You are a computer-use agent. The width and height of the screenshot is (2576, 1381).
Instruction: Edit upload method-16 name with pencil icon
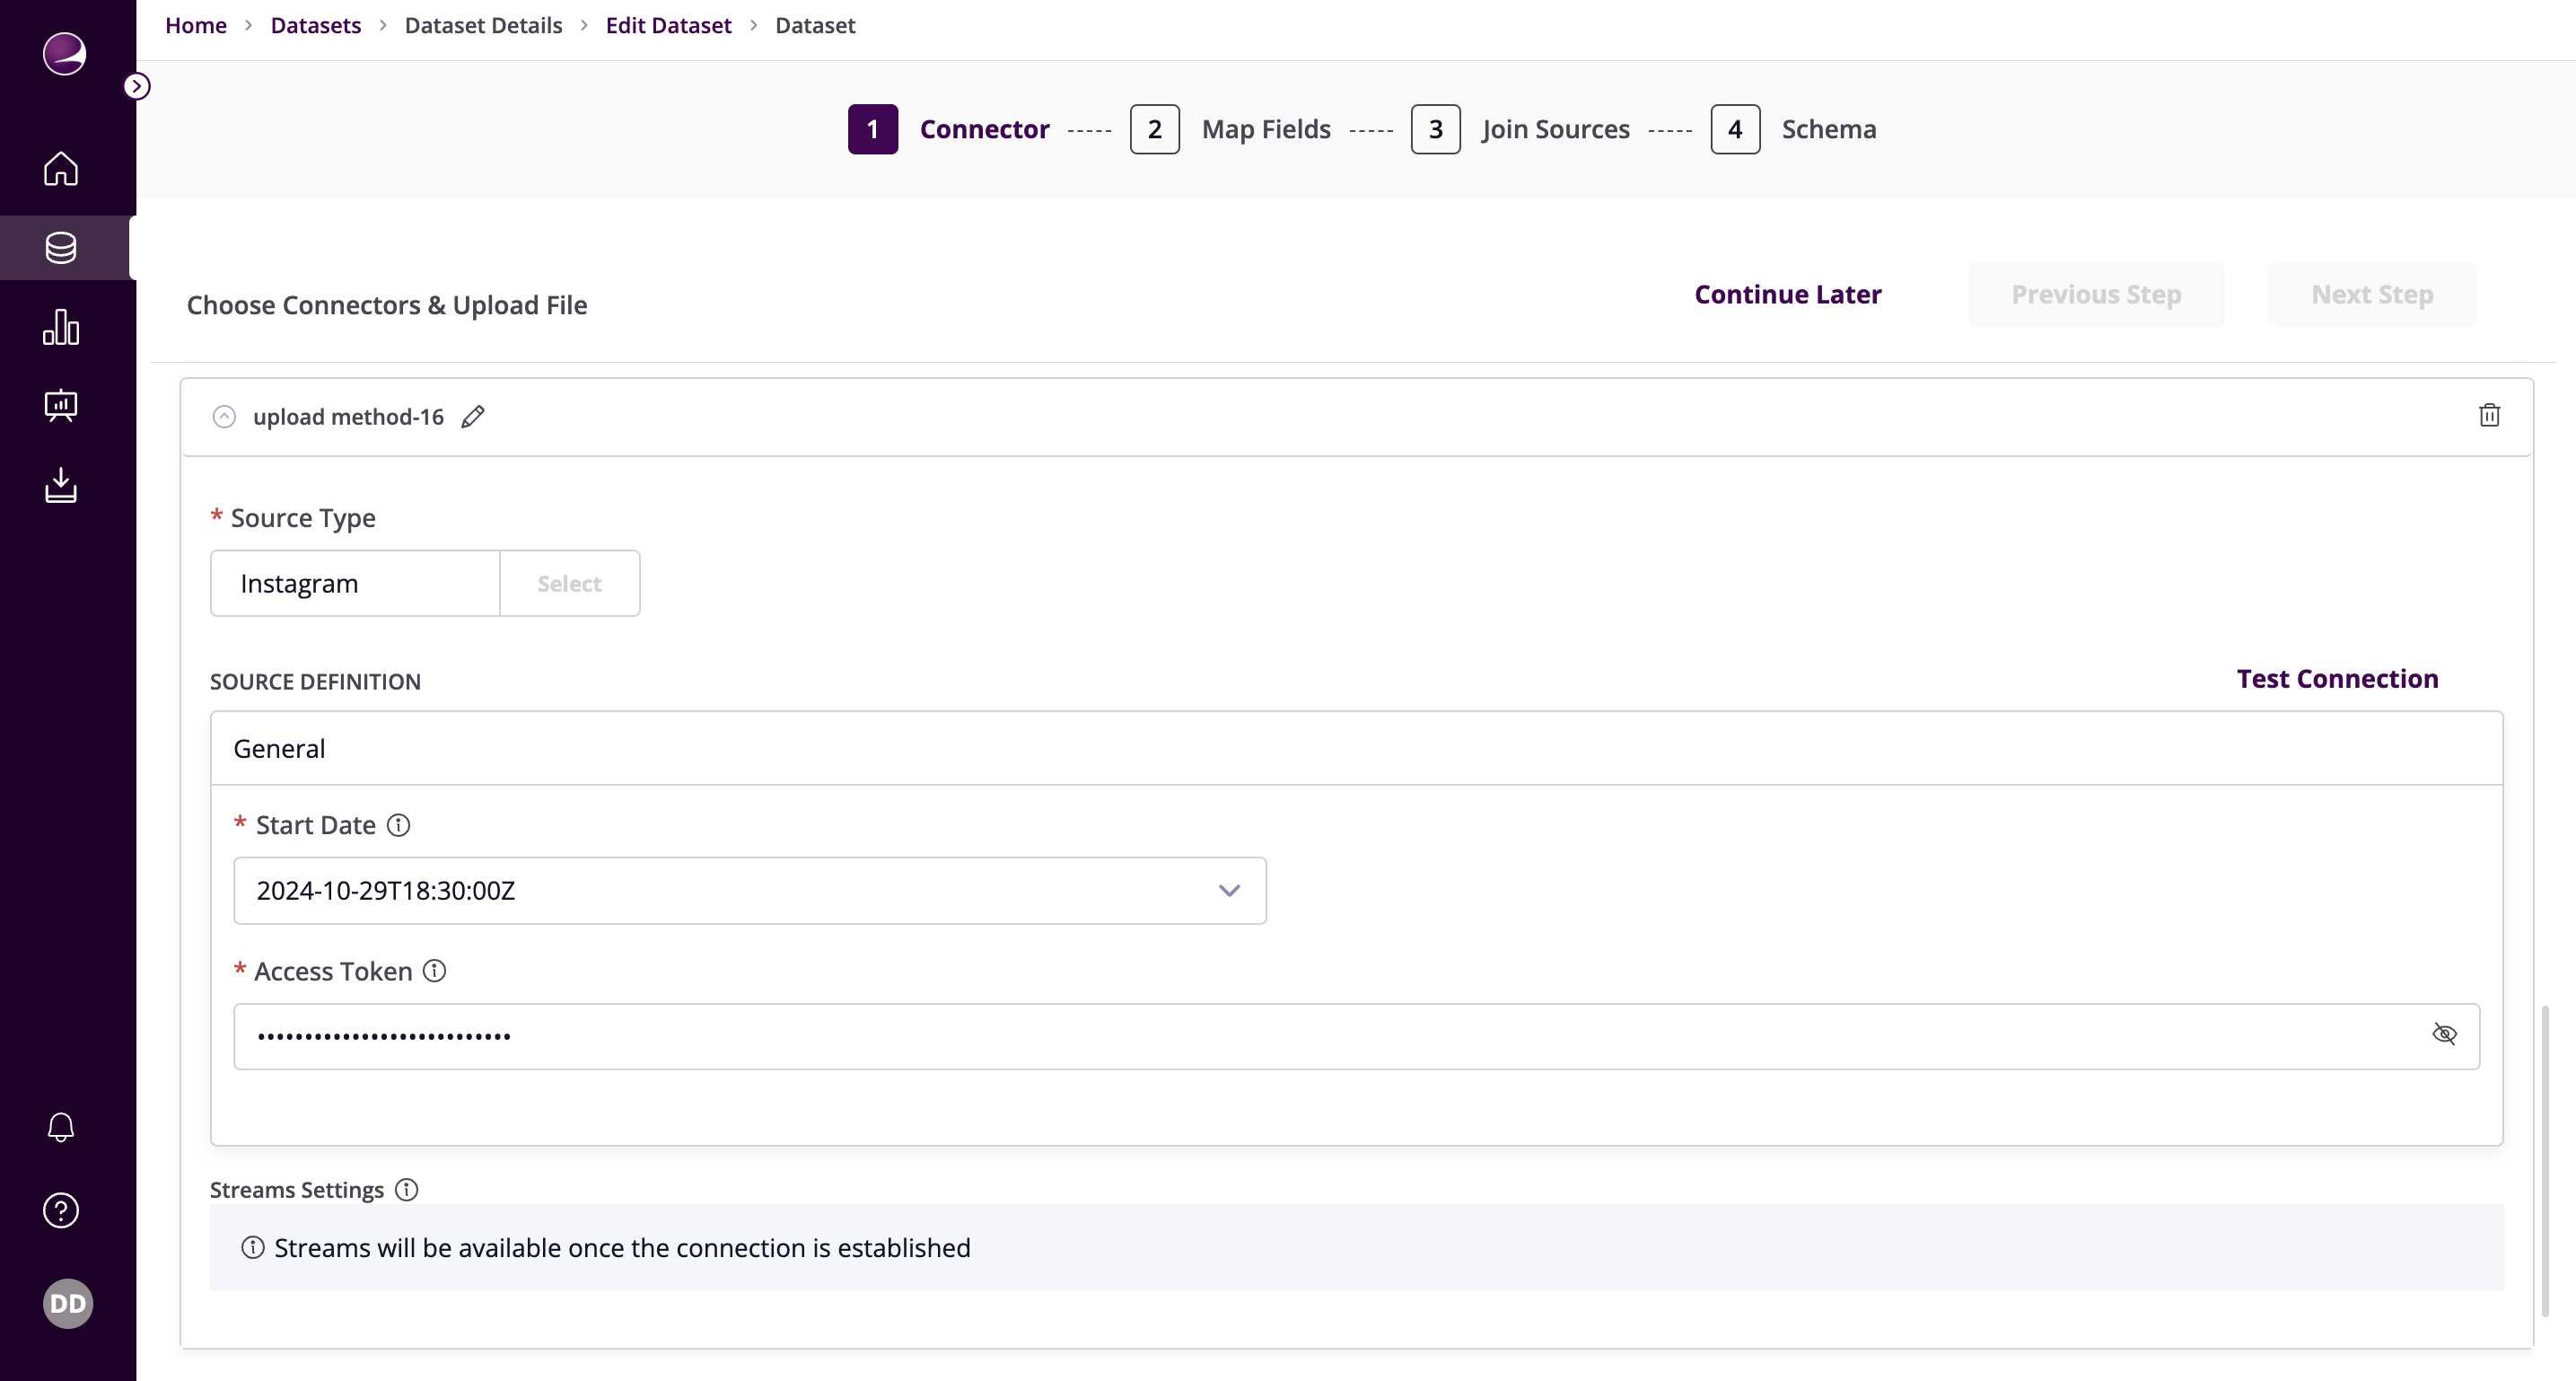tap(473, 417)
